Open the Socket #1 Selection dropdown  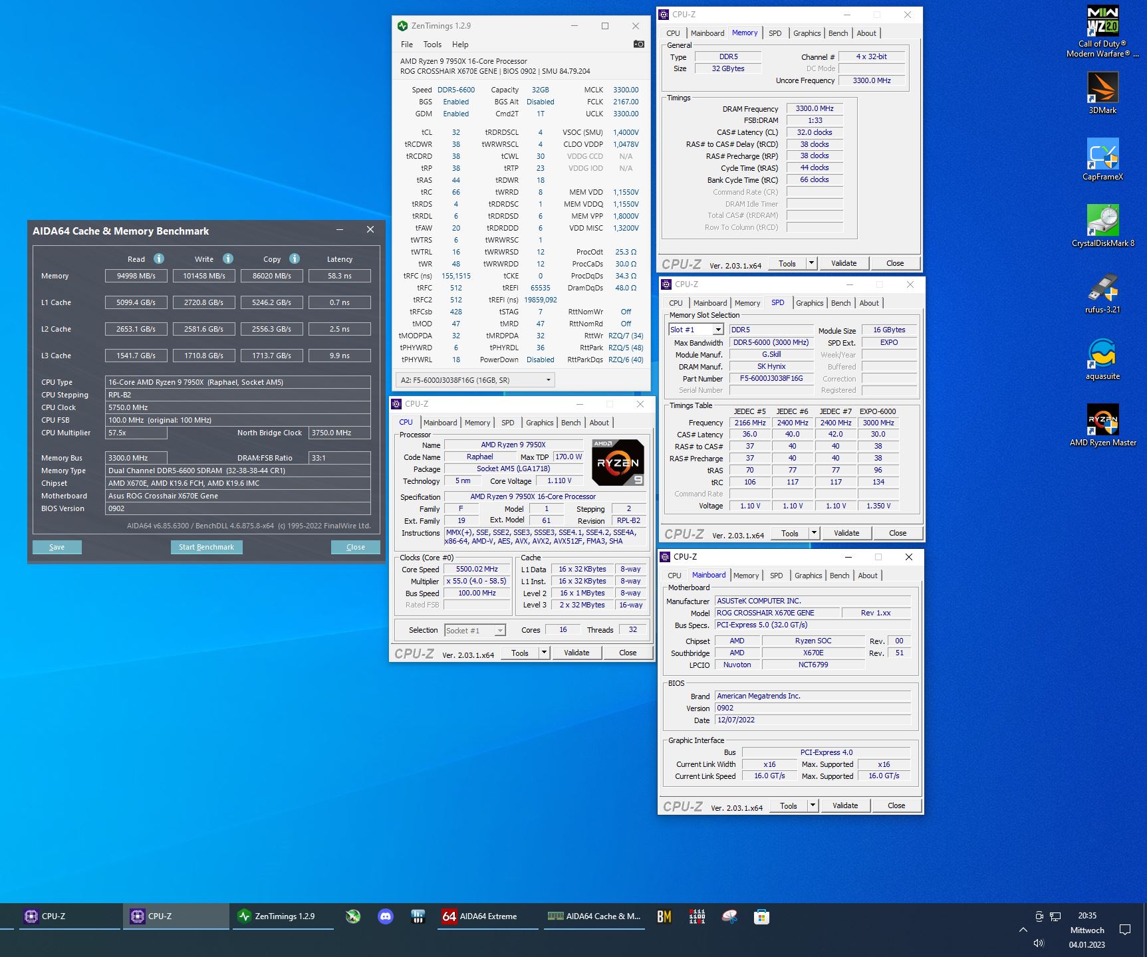(x=475, y=630)
